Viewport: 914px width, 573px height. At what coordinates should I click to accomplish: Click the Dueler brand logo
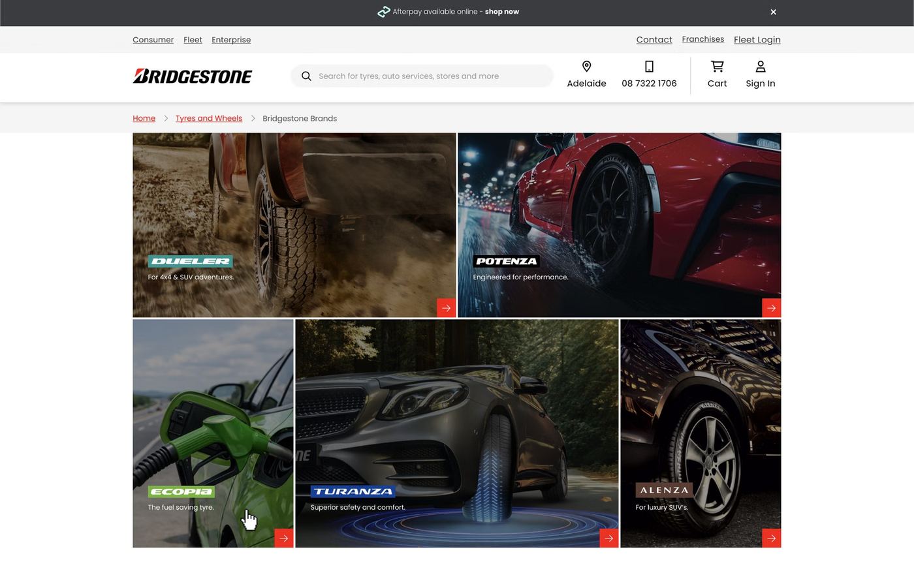coord(190,261)
